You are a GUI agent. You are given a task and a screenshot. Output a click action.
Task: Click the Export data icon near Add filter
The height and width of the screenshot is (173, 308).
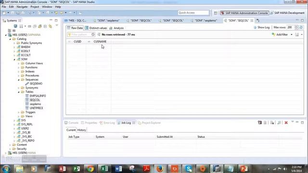[x=297, y=35]
